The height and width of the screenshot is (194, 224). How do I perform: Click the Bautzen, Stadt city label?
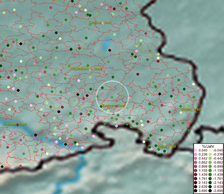(x=113, y=106)
